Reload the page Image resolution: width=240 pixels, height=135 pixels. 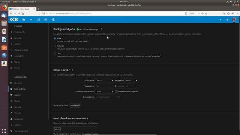coord(19,13)
